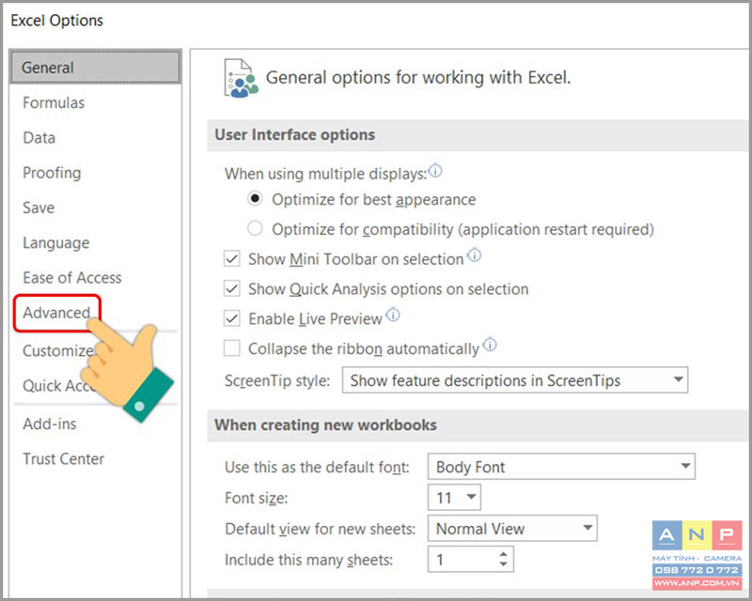Open the ScreenTip style dropdown

[515, 380]
